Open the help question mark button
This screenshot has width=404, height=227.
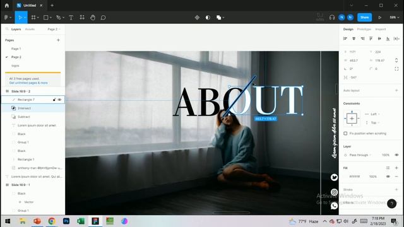391,204
